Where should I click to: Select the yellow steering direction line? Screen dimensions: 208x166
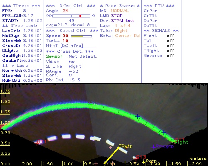pyautogui.click(x=111, y=156)
